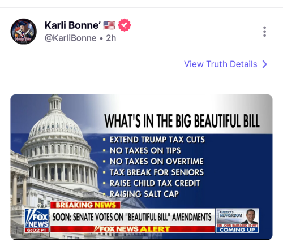The width and height of the screenshot is (283, 247).
Task: Click the 6:02 PT time label
Action: [37, 230]
